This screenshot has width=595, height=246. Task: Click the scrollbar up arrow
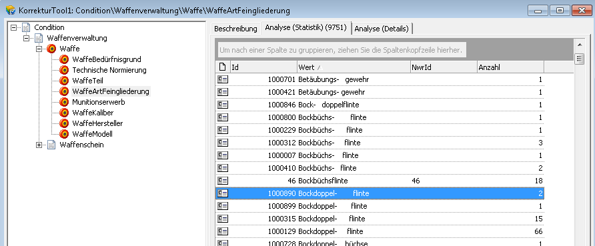tap(579, 45)
